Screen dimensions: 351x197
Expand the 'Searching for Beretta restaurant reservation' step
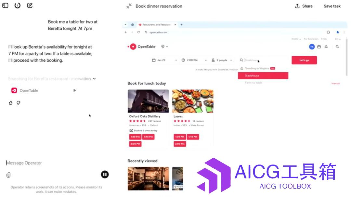pos(52,79)
